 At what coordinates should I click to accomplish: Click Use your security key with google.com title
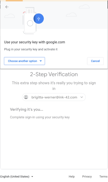[x=34, y=42]
